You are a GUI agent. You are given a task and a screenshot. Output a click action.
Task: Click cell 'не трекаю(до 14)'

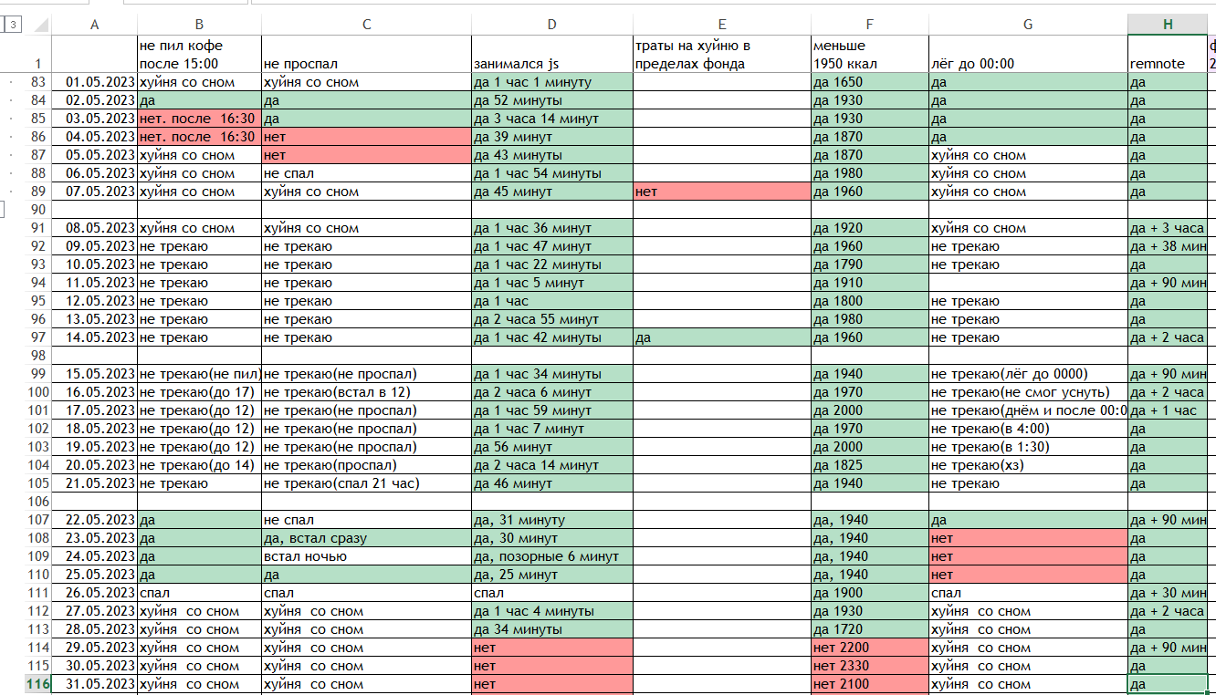coord(199,465)
